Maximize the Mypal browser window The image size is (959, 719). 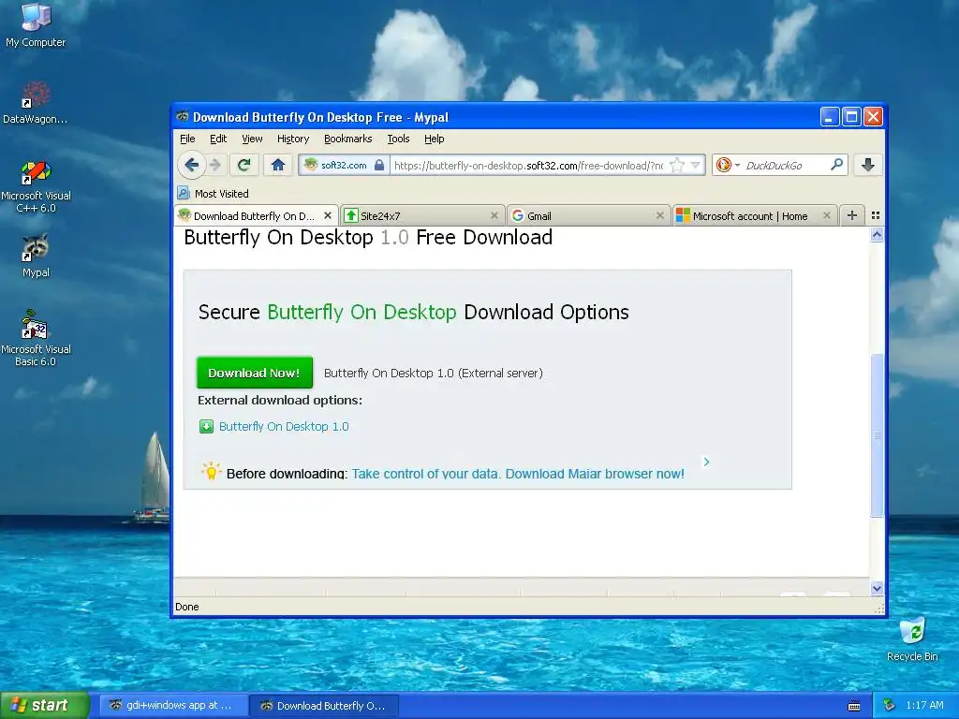(851, 116)
